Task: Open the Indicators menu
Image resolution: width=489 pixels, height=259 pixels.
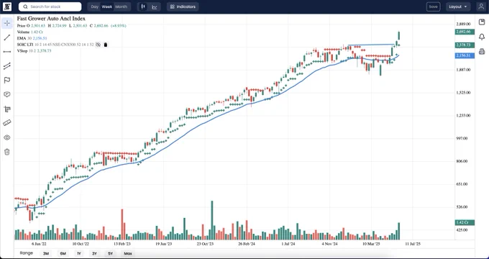Action: 183,6
